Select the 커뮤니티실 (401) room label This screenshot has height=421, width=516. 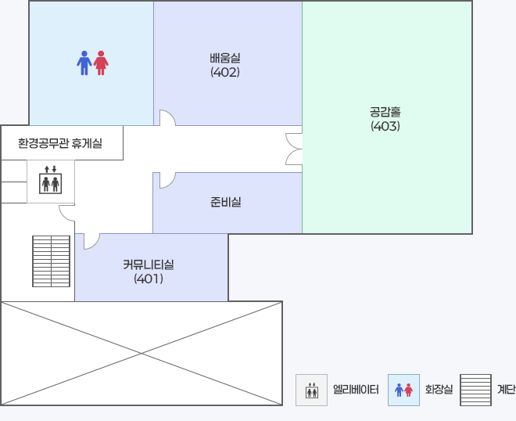(x=149, y=272)
